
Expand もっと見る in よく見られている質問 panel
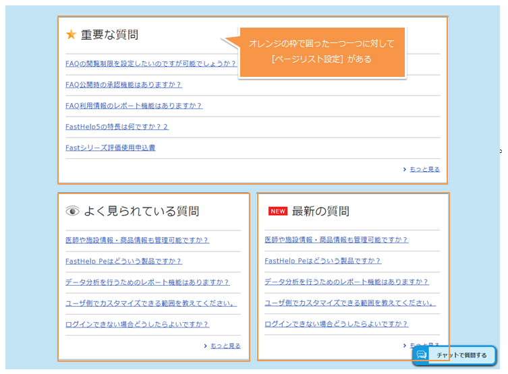(x=225, y=346)
